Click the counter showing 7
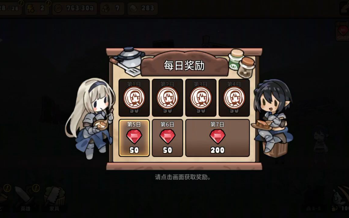The height and width of the screenshot is (218, 349). pyautogui.click(x=112, y=8)
